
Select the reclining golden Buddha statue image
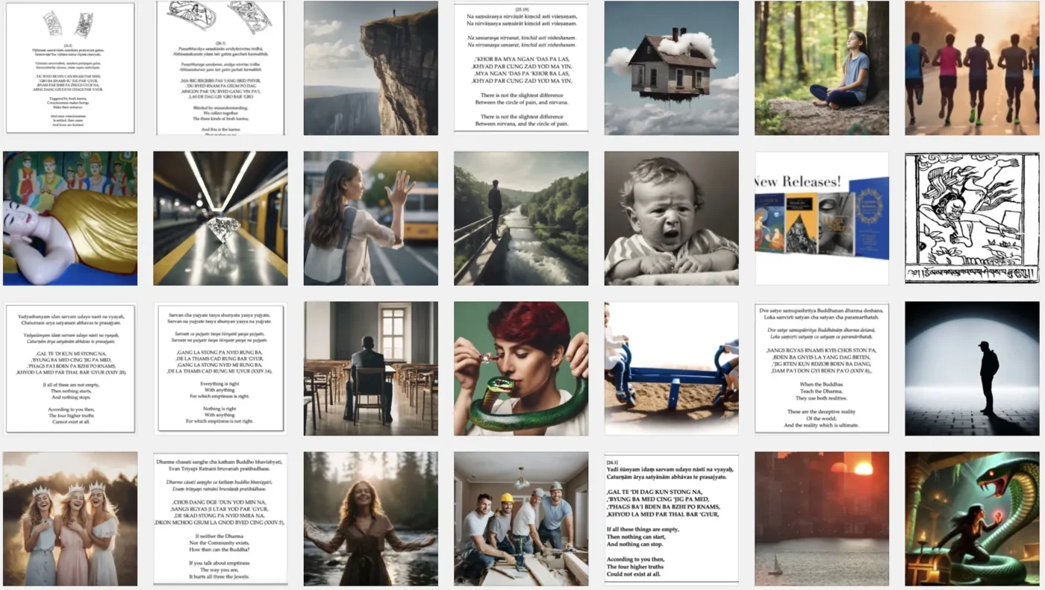pos(70,219)
